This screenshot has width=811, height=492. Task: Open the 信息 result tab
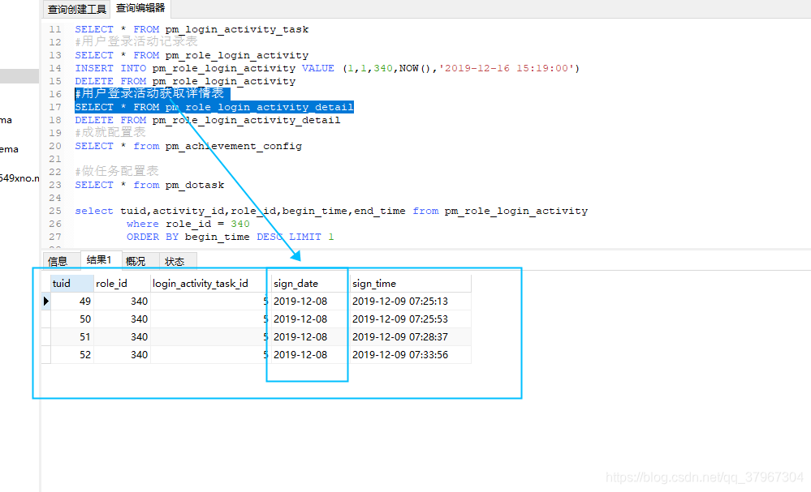pyautogui.click(x=58, y=261)
